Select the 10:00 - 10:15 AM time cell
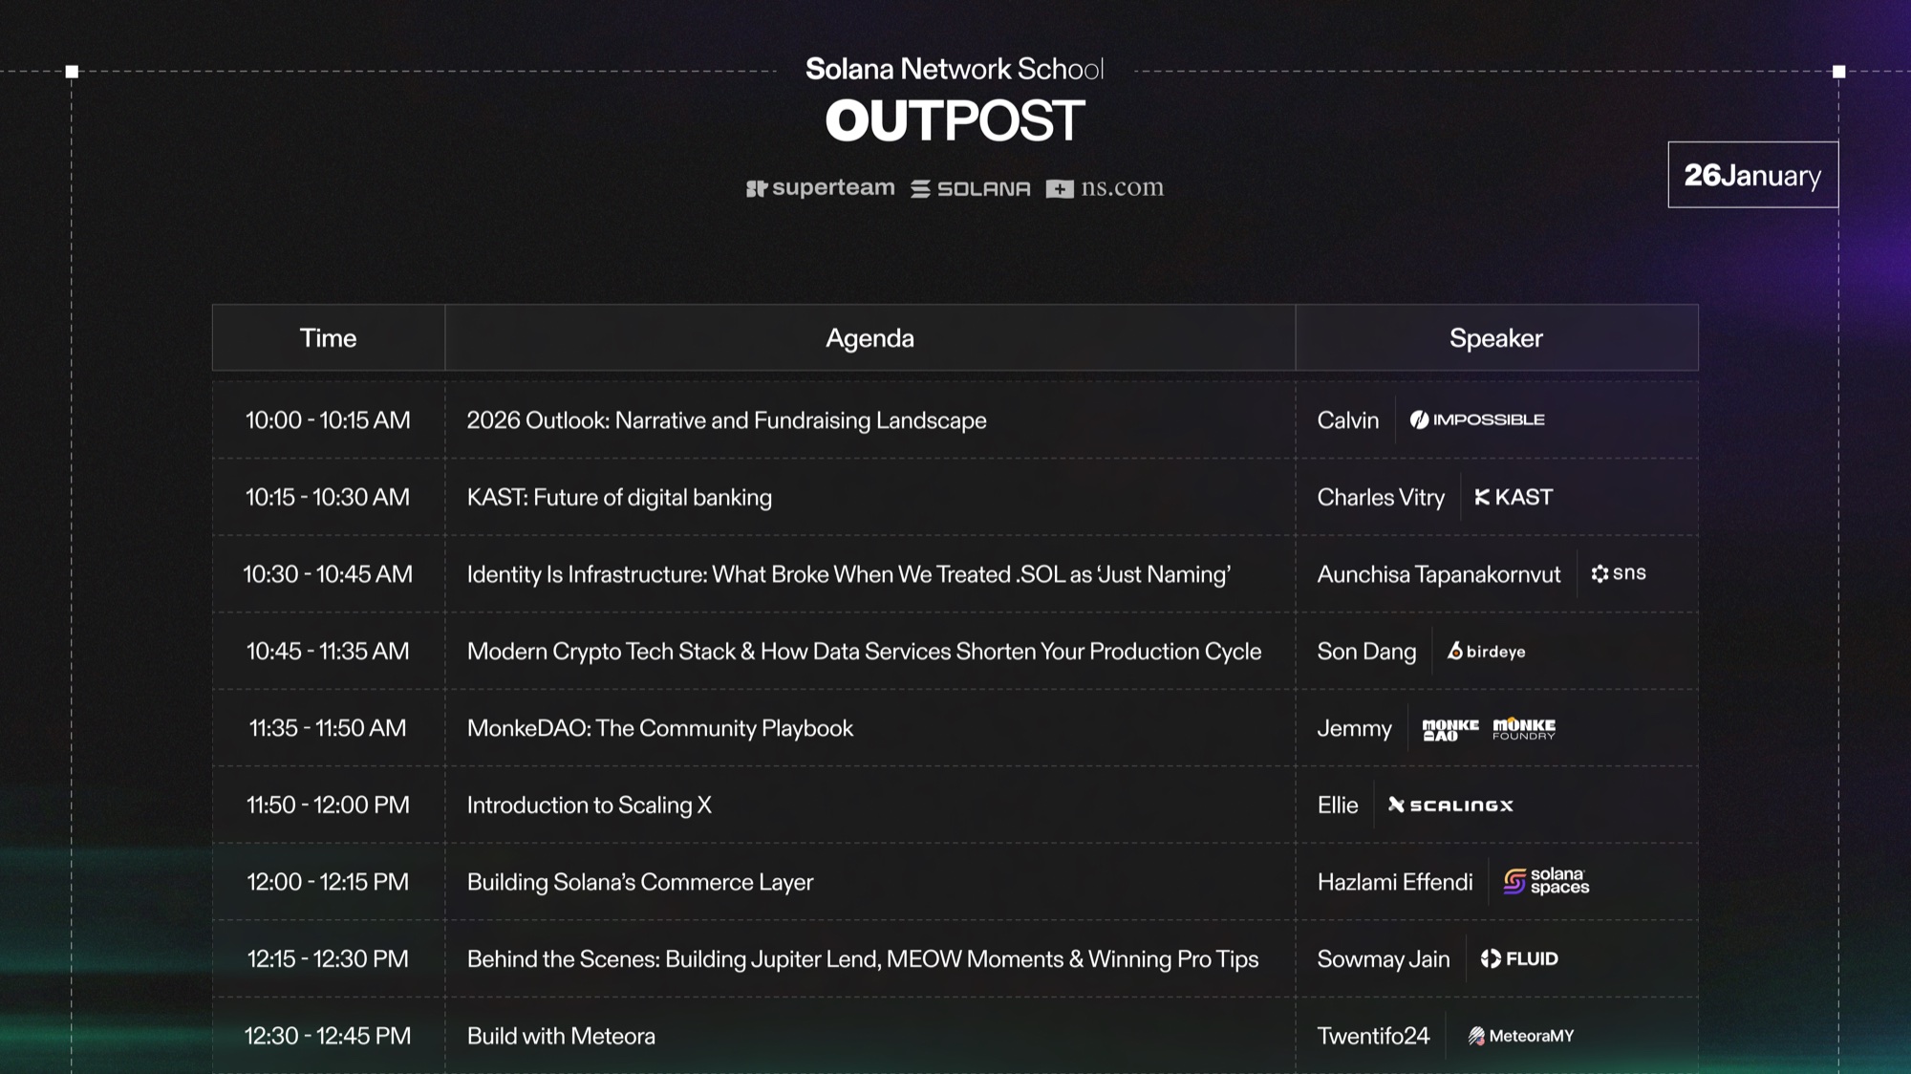Viewport: 1911px width, 1074px height. pyautogui.click(x=328, y=420)
